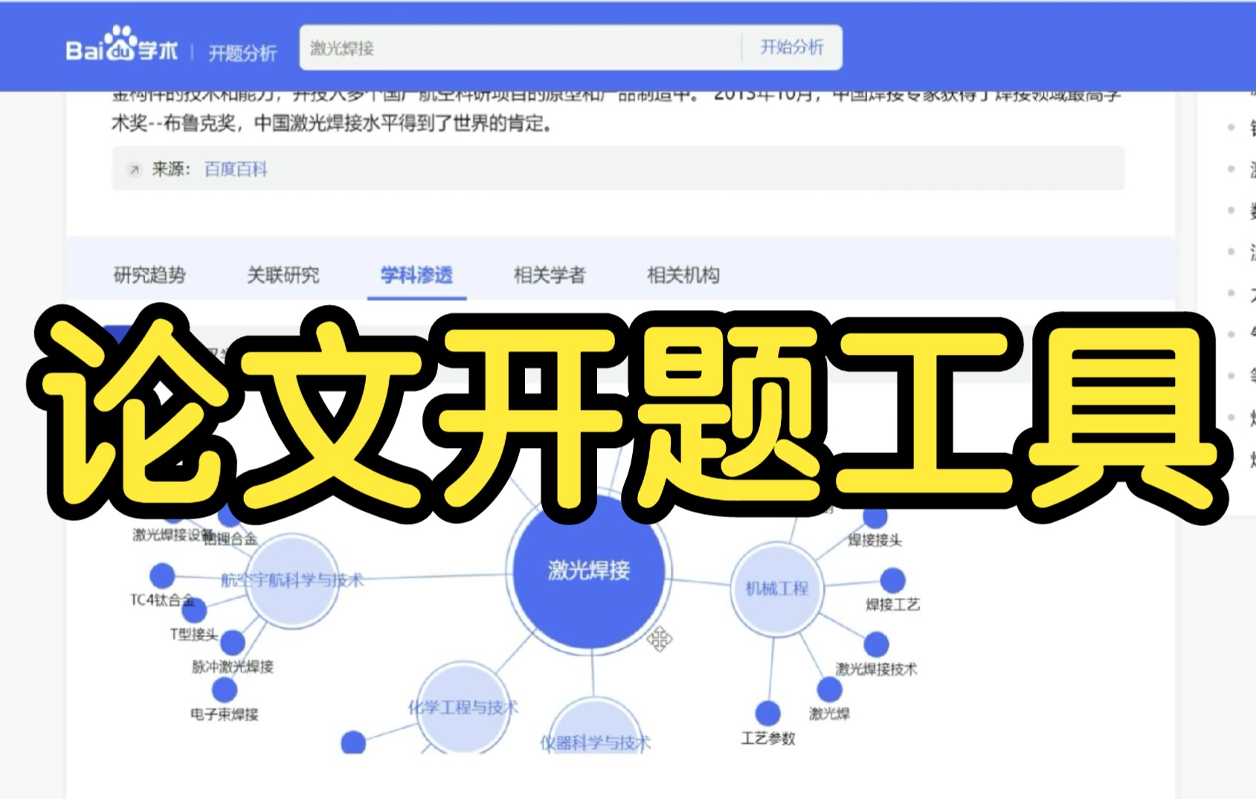This screenshot has width=1256, height=799.
Task: Switch to the 研究趋势 tab
Action: [149, 275]
